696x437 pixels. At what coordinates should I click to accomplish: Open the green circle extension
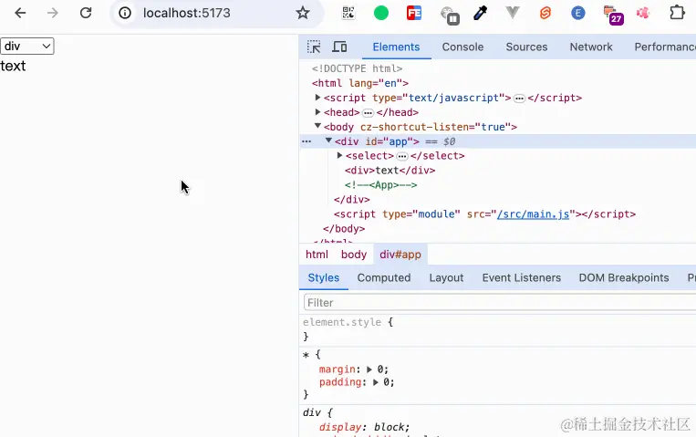(x=381, y=13)
